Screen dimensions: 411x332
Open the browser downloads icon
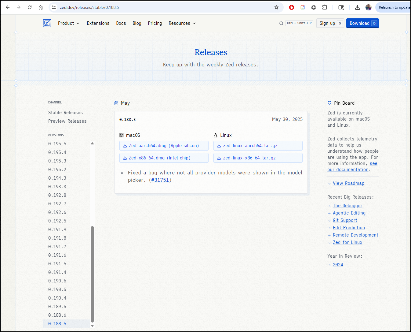pyautogui.click(x=358, y=7)
